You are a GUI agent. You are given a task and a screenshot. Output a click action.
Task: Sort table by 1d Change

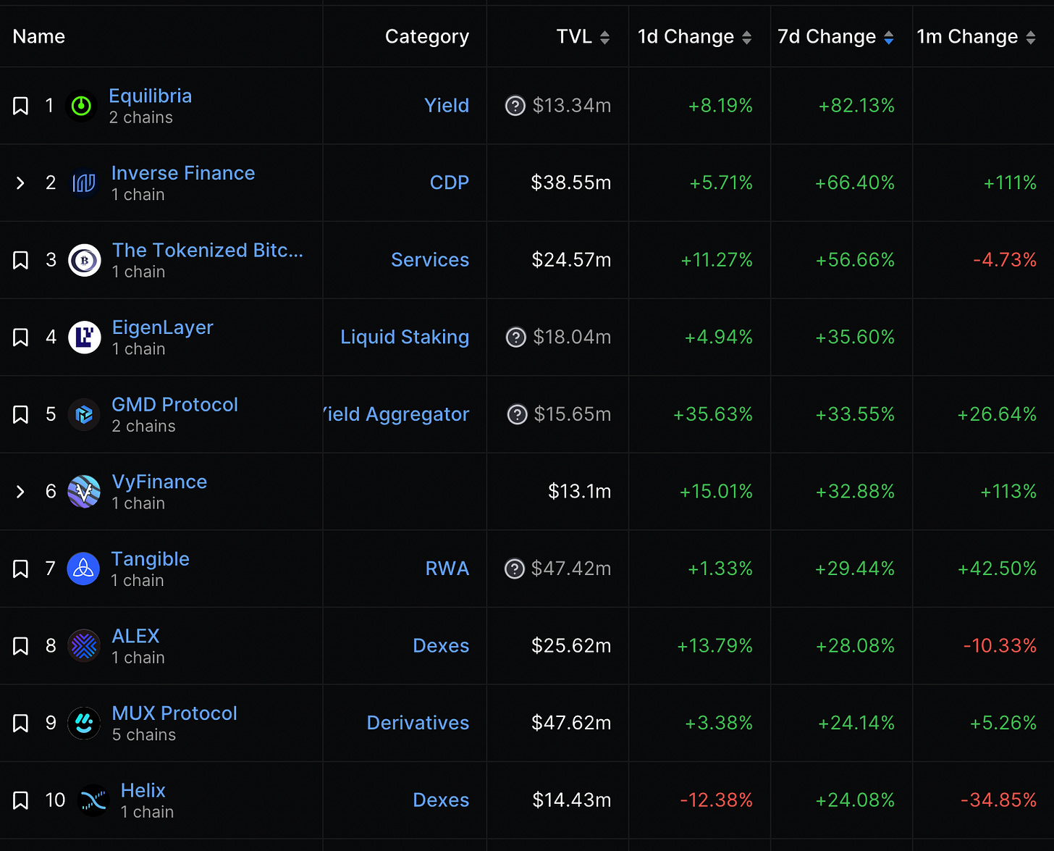click(x=746, y=37)
